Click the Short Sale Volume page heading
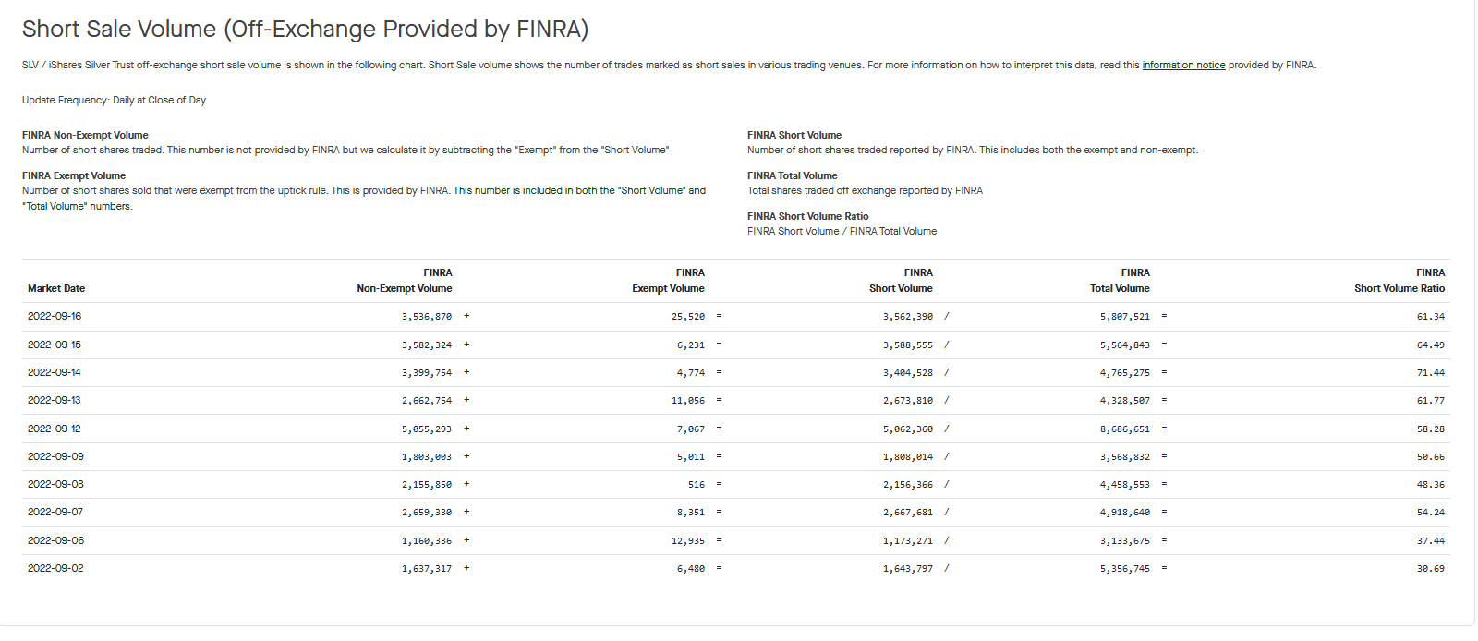The height and width of the screenshot is (641, 1478). pyautogui.click(x=305, y=30)
